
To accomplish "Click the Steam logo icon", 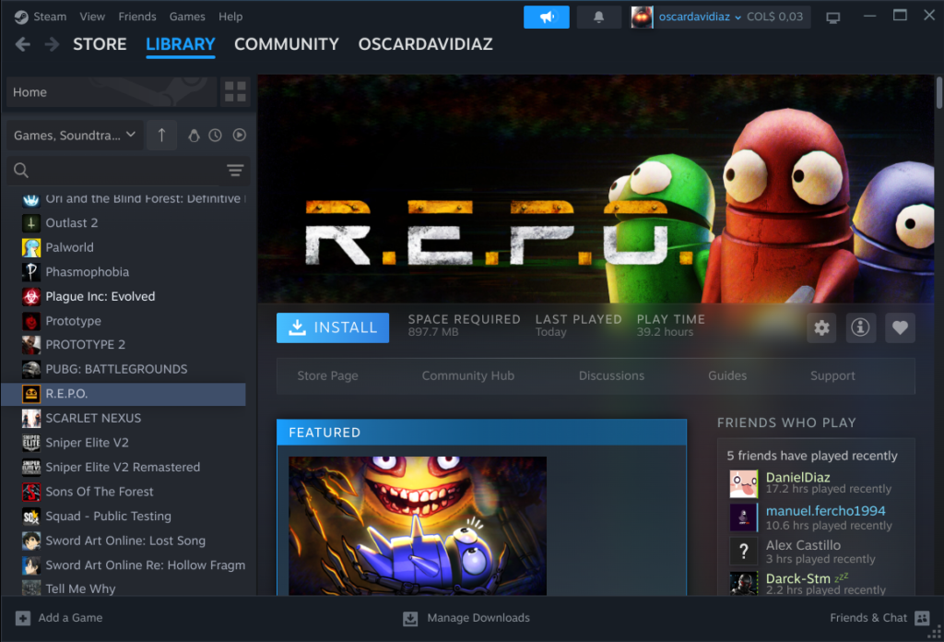I will pyautogui.click(x=21, y=17).
